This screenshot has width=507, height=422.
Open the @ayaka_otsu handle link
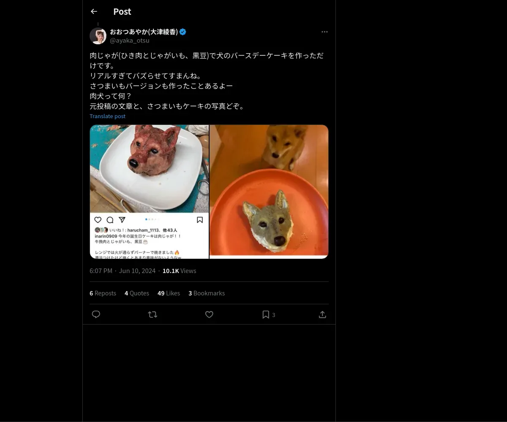[130, 41]
